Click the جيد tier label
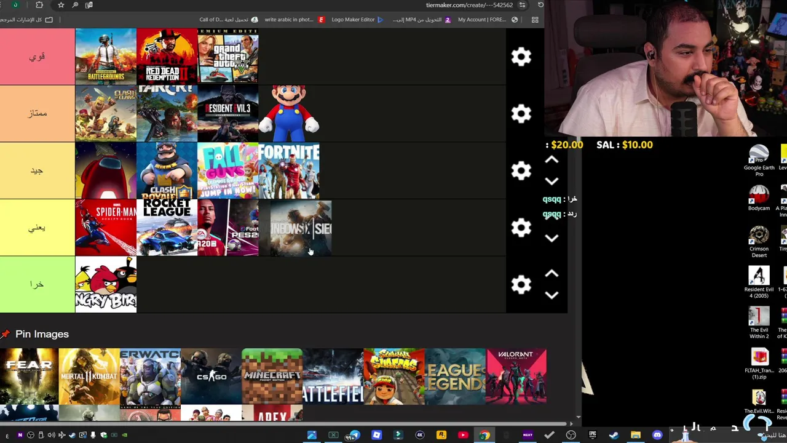Viewport: 787px width, 443px height. pos(37,170)
